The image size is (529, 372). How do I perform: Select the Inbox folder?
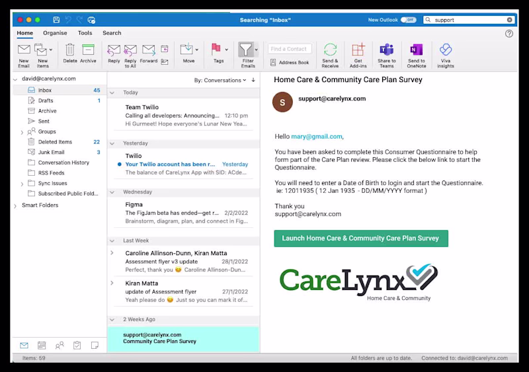(60, 90)
